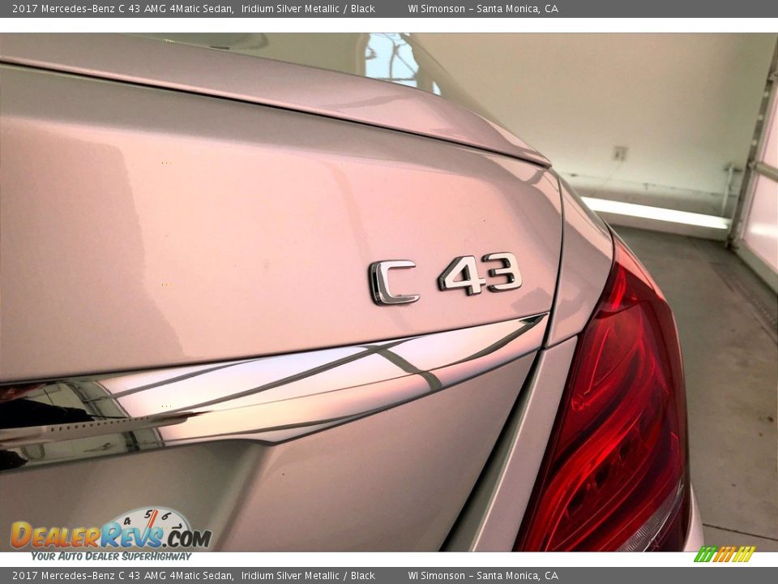The width and height of the screenshot is (778, 584).
Task: Click the bottom 'Iridium Silver Metallic / Black' text
Action: [x=308, y=576]
